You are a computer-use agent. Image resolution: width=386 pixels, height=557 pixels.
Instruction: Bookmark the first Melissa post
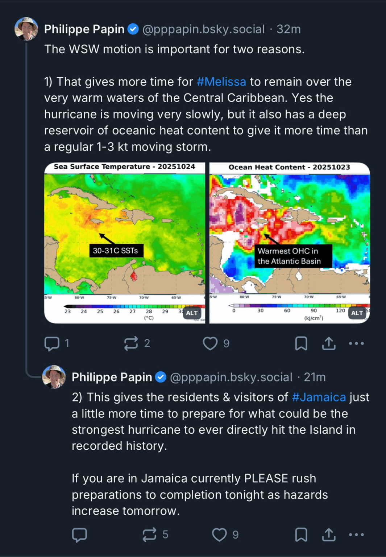[x=301, y=343]
